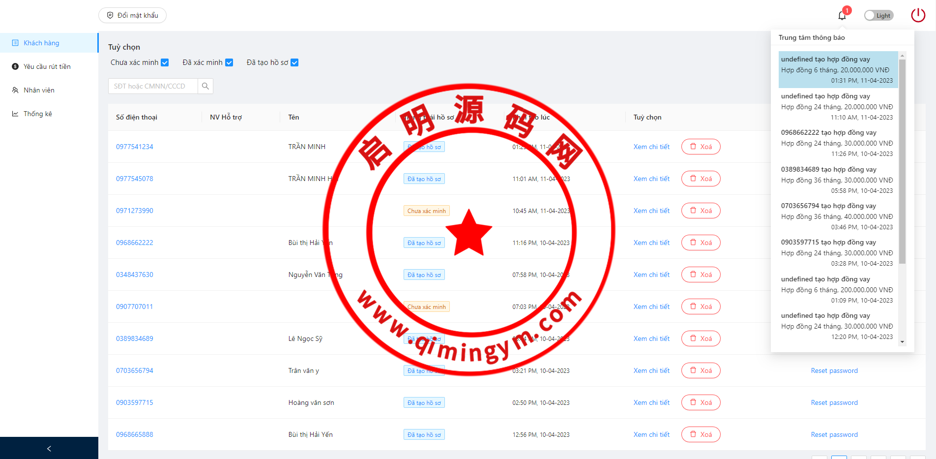Click the Yêu cầu rút tiền dollar icon
Viewport: 936px width, 459px height.
[x=15, y=66]
